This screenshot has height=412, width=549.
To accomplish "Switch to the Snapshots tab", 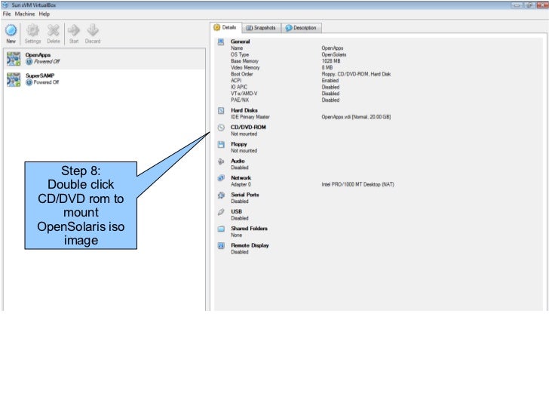I will 261,28.
